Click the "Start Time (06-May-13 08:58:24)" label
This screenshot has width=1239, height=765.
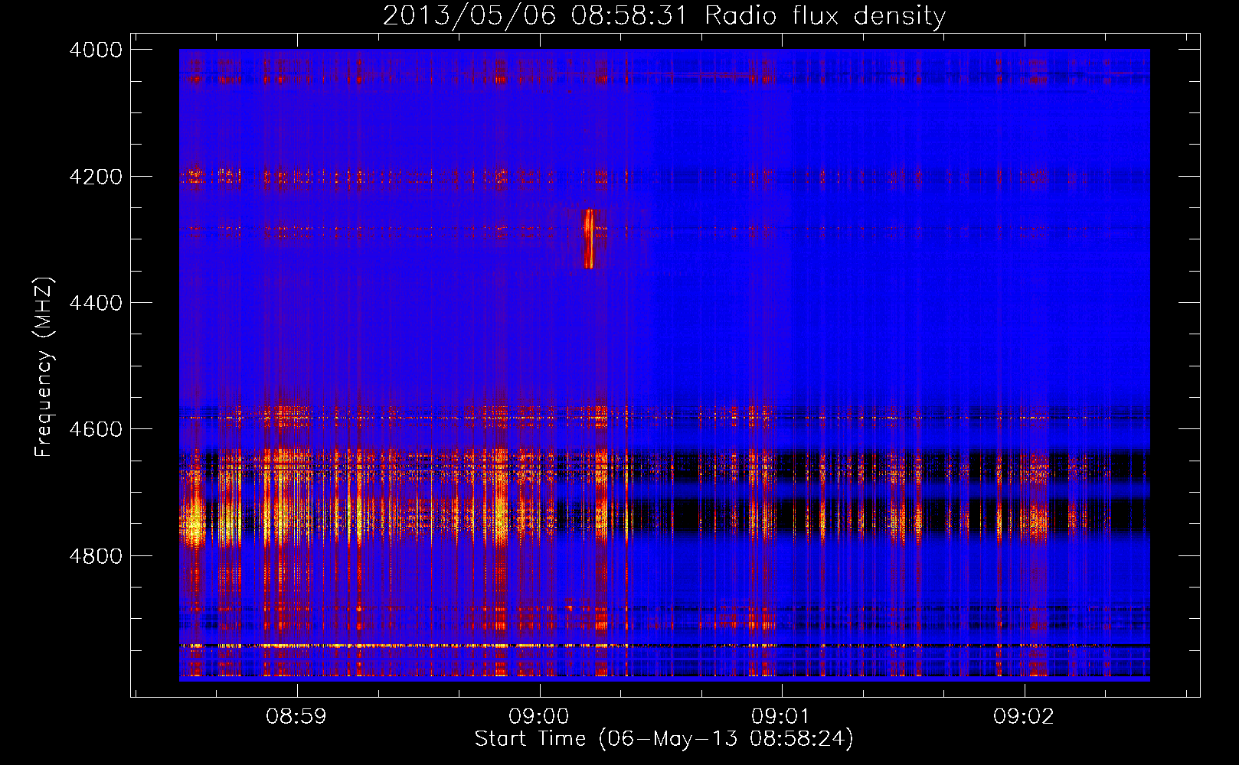664,739
